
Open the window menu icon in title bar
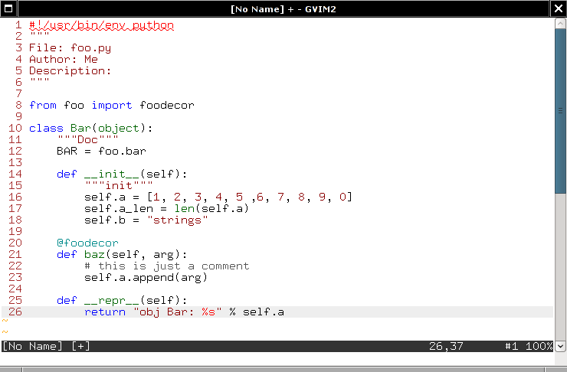(8, 8)
